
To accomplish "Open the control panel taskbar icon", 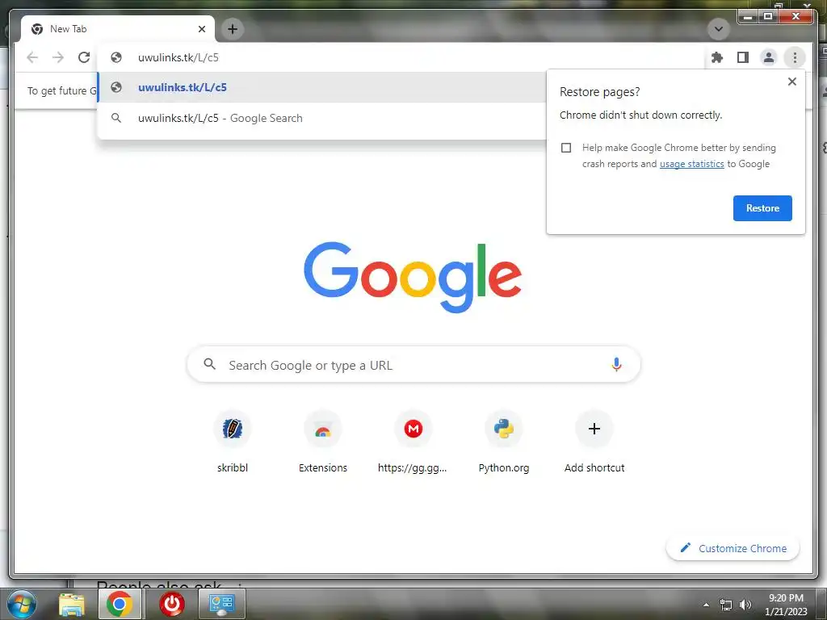I will pyautogui.click(x=221, y=604).
